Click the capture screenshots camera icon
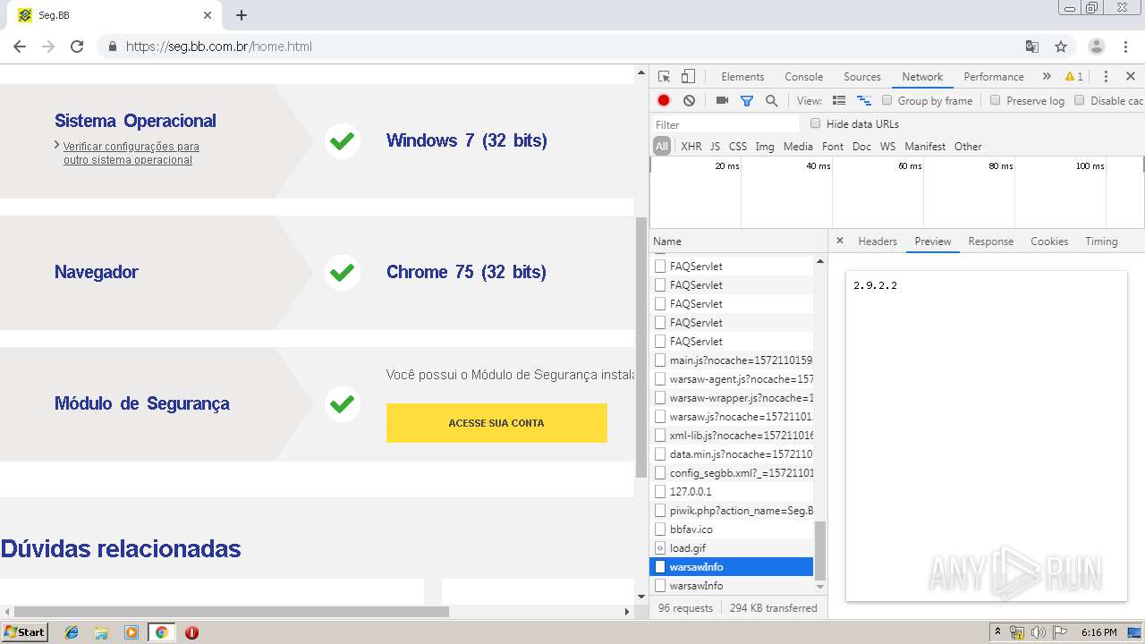1145x644 pixels. [x=722, y=101]
